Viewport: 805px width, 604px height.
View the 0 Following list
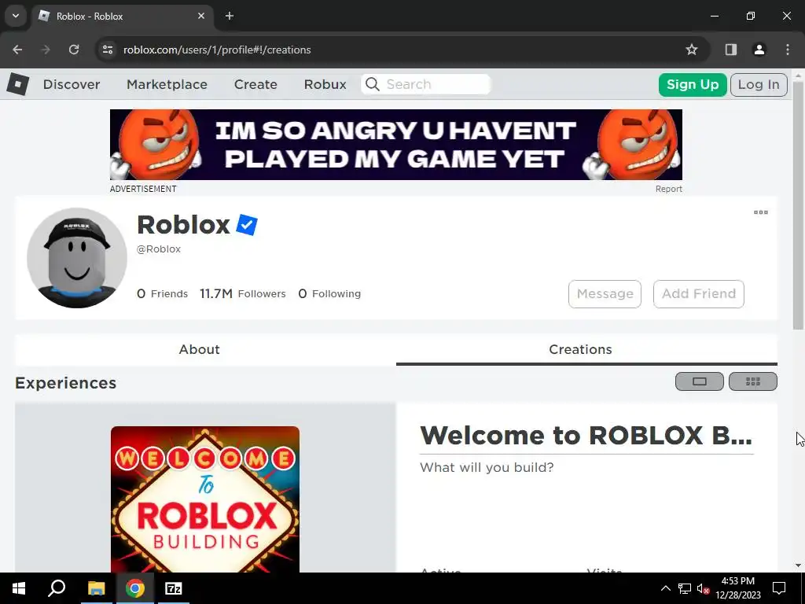(329, 294)
